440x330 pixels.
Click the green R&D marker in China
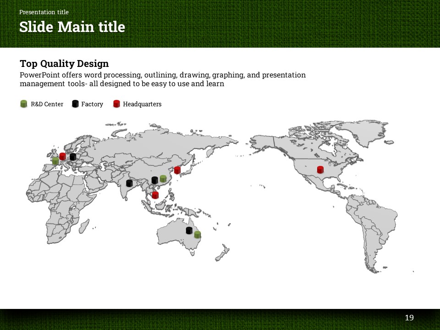tap(163, 179)
